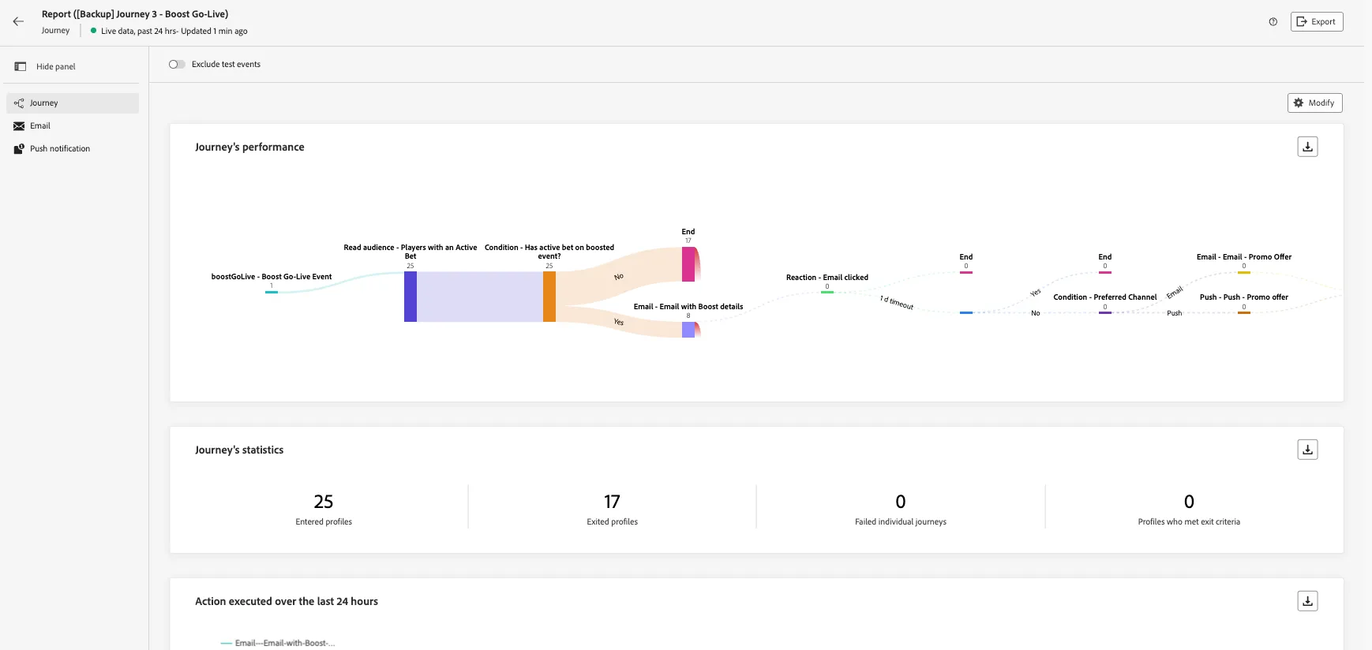
Task: Click the Email - Promo Offer node
Action: [x=1244, y=272]
